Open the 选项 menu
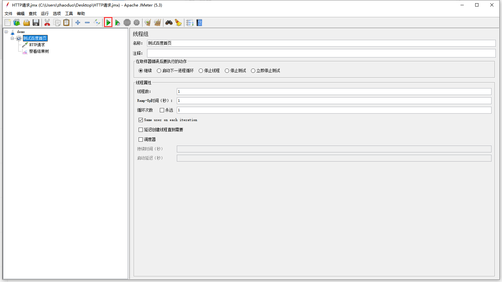502x282 pixels. 57,13
